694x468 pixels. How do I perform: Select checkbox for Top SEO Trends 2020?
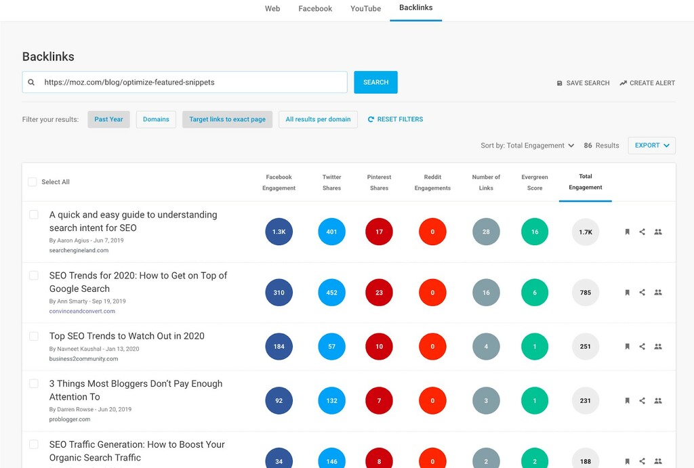(x=34, y=336)
